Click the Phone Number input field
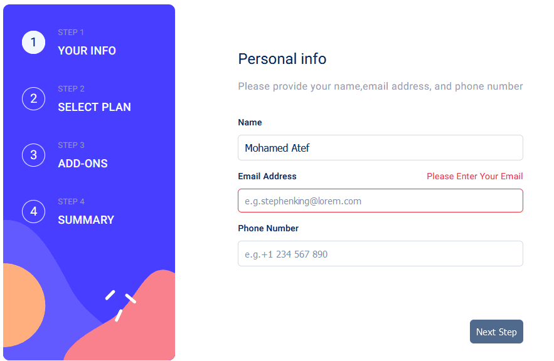The width and height of the screenshot is (554, 361). [380, 253]
